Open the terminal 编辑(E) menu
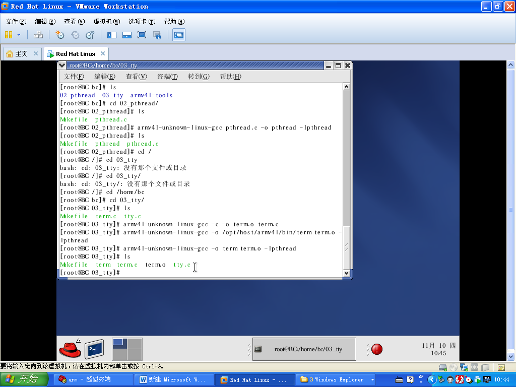 coord(105,77)
